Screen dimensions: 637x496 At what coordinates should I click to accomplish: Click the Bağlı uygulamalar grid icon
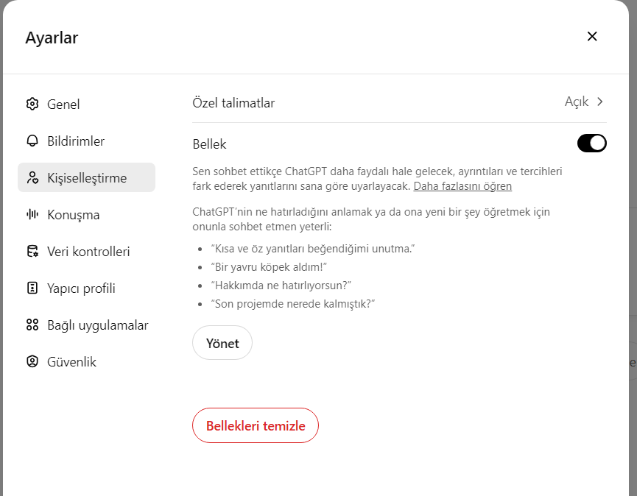point(32,325)
